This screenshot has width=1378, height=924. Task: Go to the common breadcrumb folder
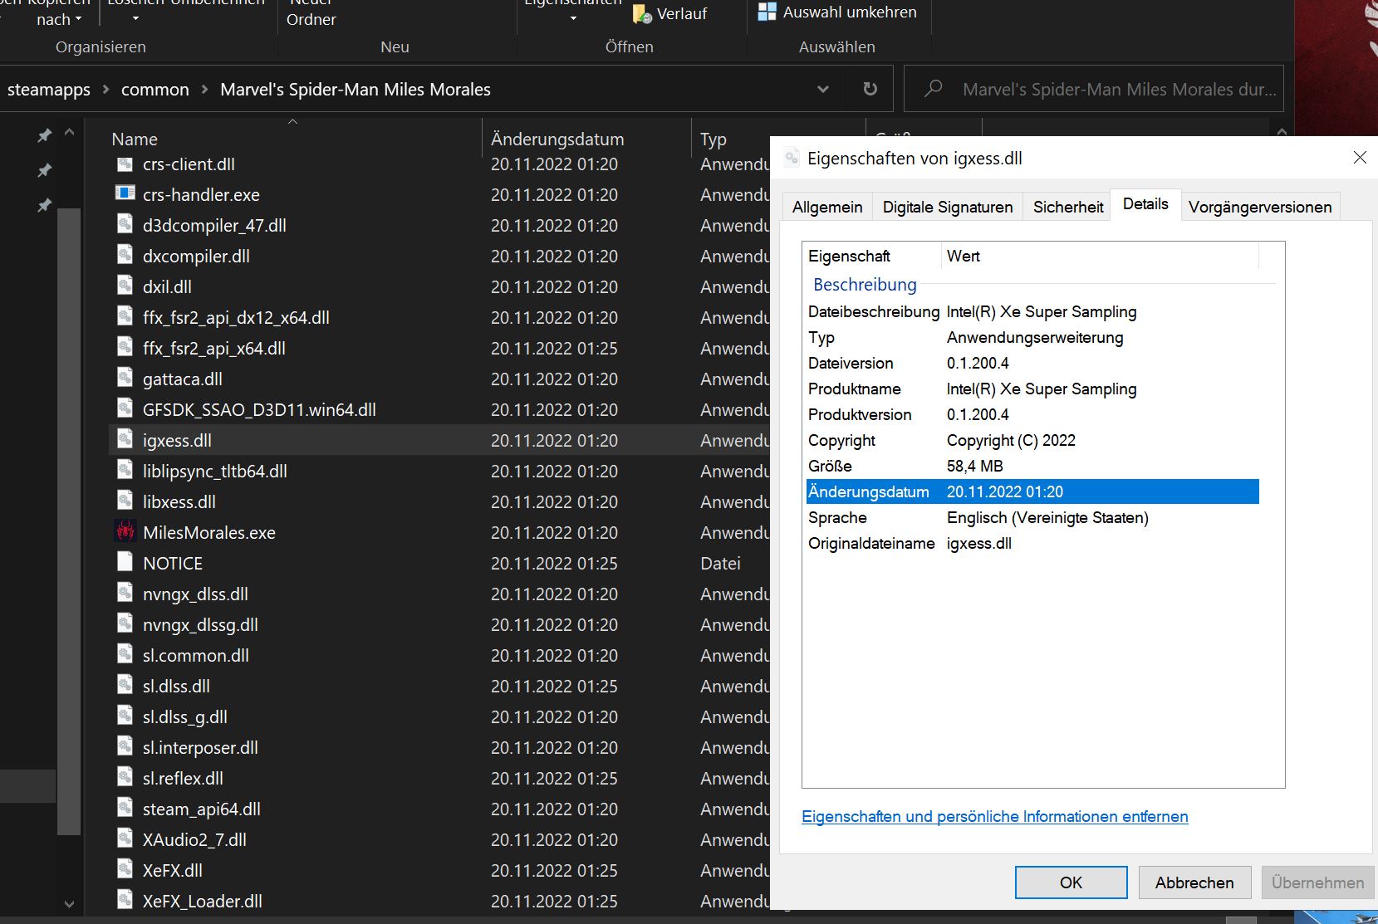pyautogui.click(x=155, y=89)
